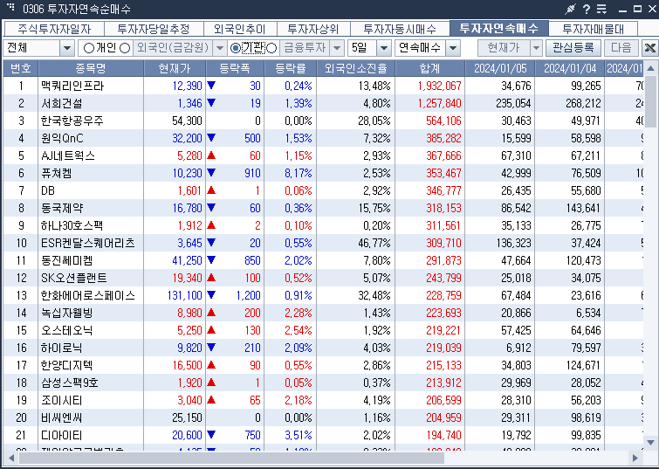
Task: Click the Excel export icon beside 다음
Action: [x=649, y=48]
